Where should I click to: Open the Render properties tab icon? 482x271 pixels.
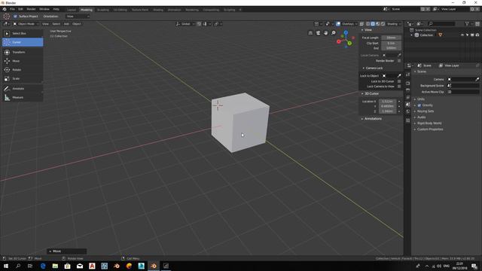pyautogui.click(x=408, y=83)
